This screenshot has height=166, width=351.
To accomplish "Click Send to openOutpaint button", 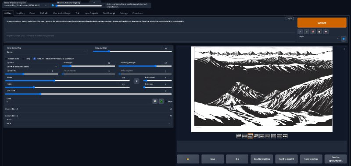I will point(336,159).
